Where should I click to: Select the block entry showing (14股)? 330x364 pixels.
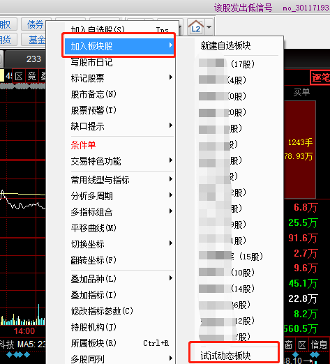pyautogui.click(x=239, y=289)
